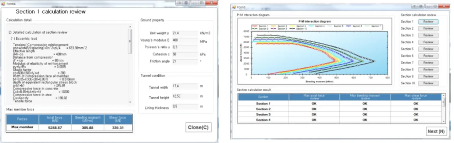Click the Section 1 calculation review title
Viewport: 454px width, 143px height.
pyautogui.click(x=50, y=12)
